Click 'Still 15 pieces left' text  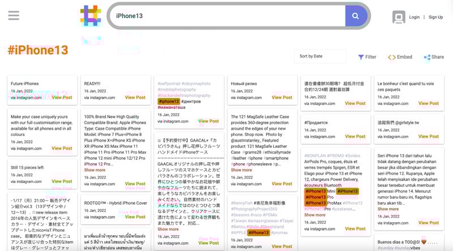(x=27, y=168)
